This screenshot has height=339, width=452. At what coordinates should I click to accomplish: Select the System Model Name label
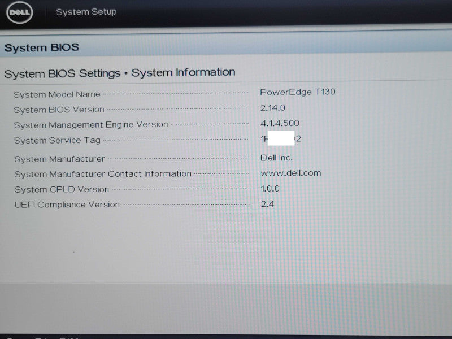[57, 94]
